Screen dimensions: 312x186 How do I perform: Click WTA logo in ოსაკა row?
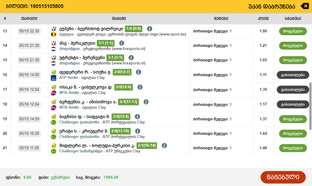[x=54, y=93]
